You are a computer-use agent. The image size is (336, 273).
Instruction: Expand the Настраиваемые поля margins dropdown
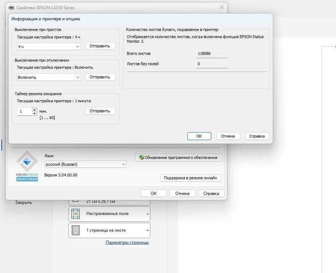click(x=109, y=214)
